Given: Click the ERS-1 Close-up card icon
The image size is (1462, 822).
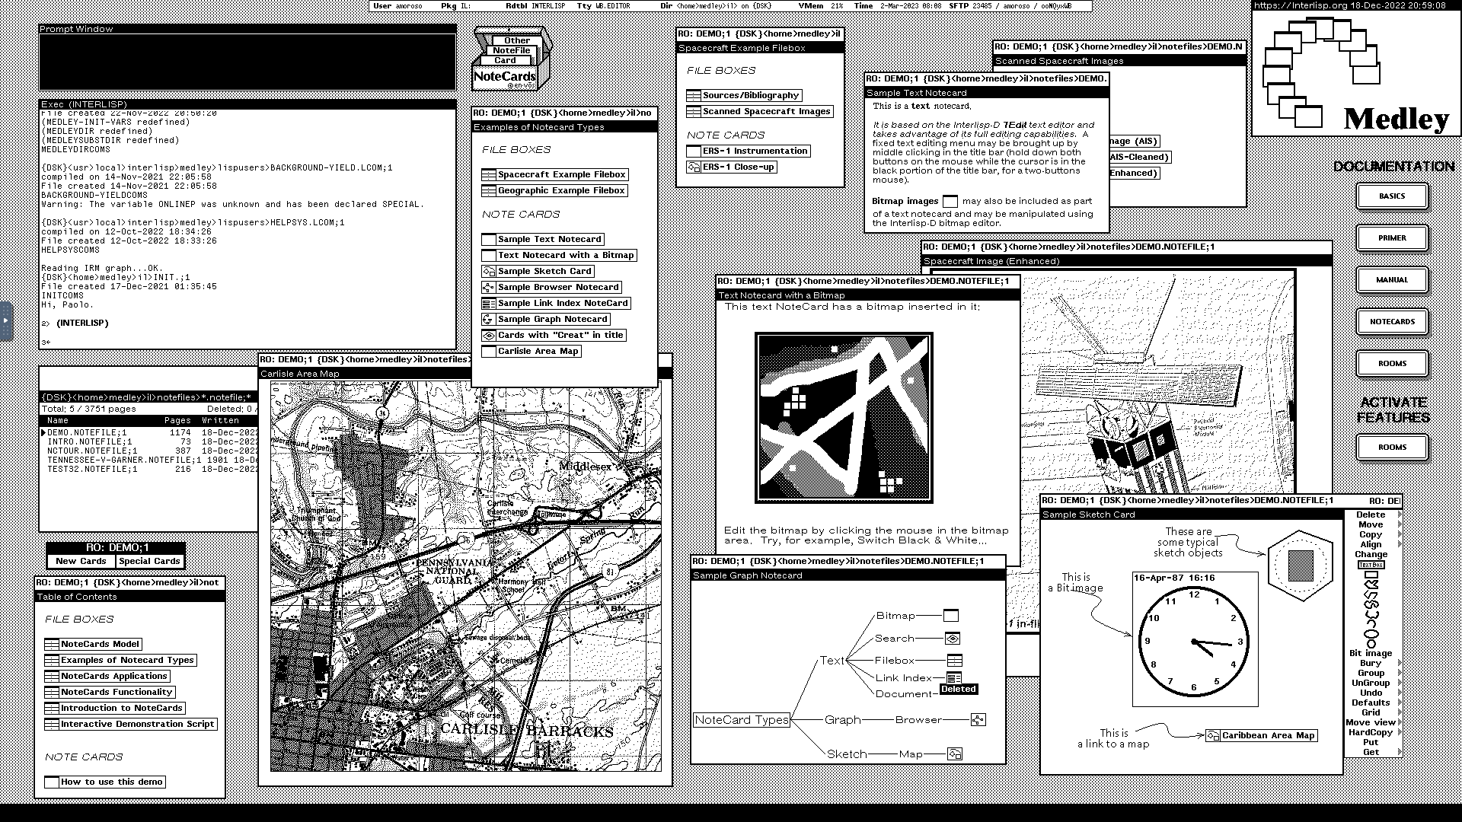Looking at the screenshot, I should coord(694,167).
